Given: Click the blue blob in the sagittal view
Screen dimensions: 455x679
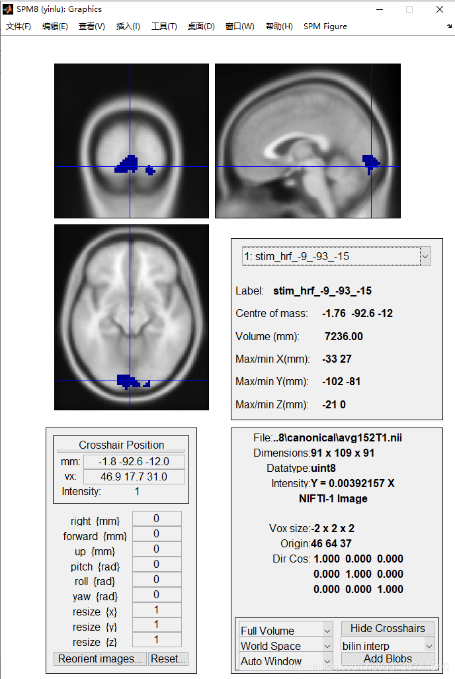Looking at the screenshot, I should click(x=370, y=163).
